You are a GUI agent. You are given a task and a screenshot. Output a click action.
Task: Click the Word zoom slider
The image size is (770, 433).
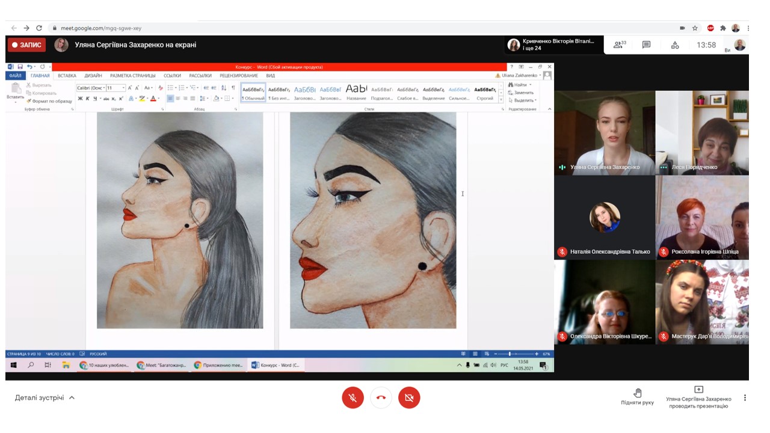click(x=510, y=354)
